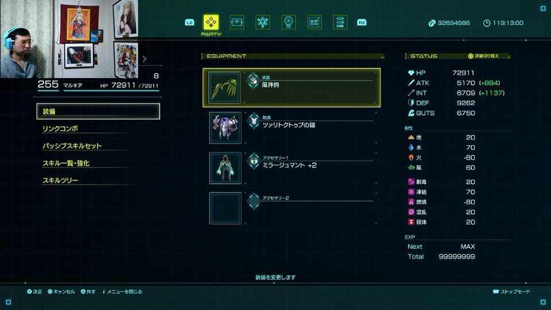Toggle the 詳細切り替え status detail view
Screen dimensions: 551x310
(483, 56)
